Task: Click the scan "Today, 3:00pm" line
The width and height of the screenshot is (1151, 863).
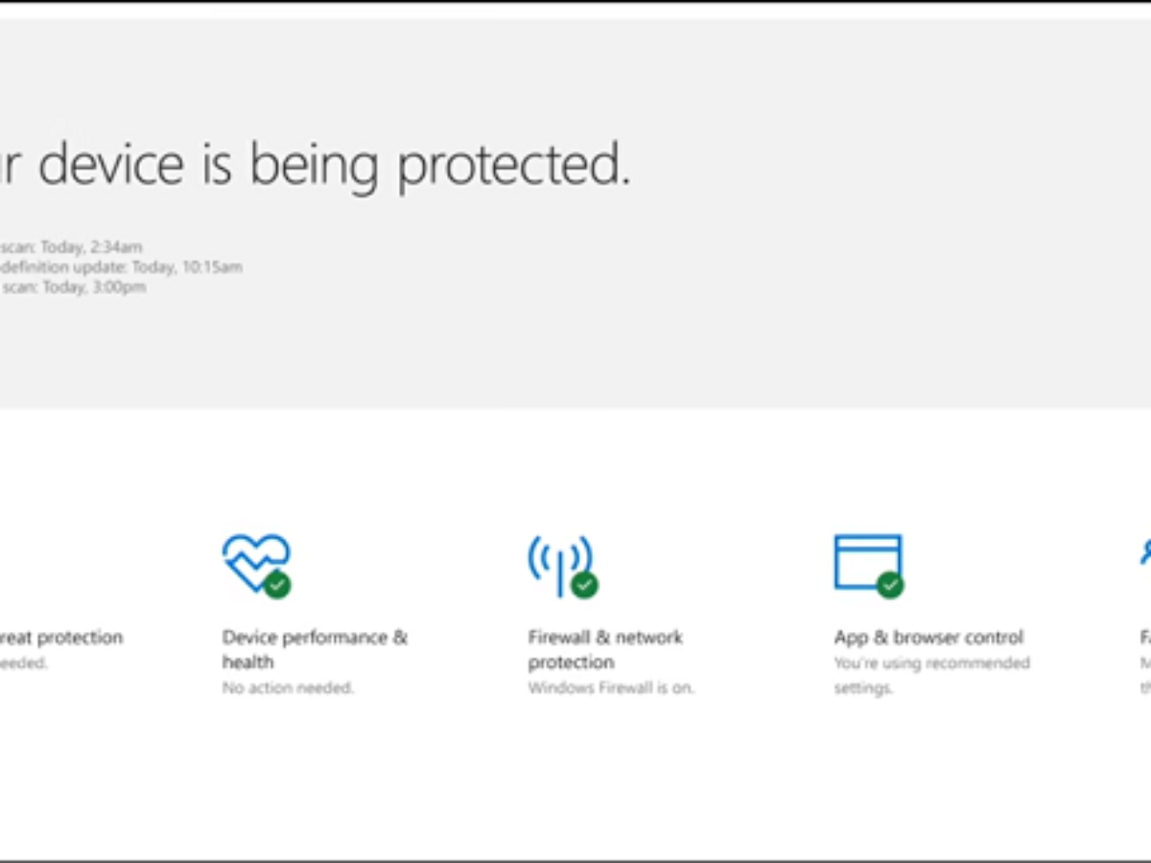Action: click(x=73, y=287)
